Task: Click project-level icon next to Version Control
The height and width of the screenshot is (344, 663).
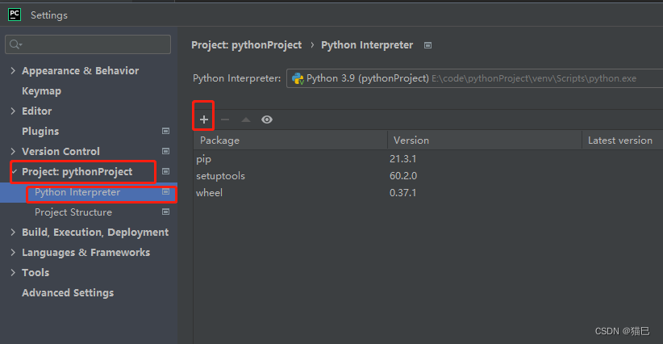Action: [166, 151]
